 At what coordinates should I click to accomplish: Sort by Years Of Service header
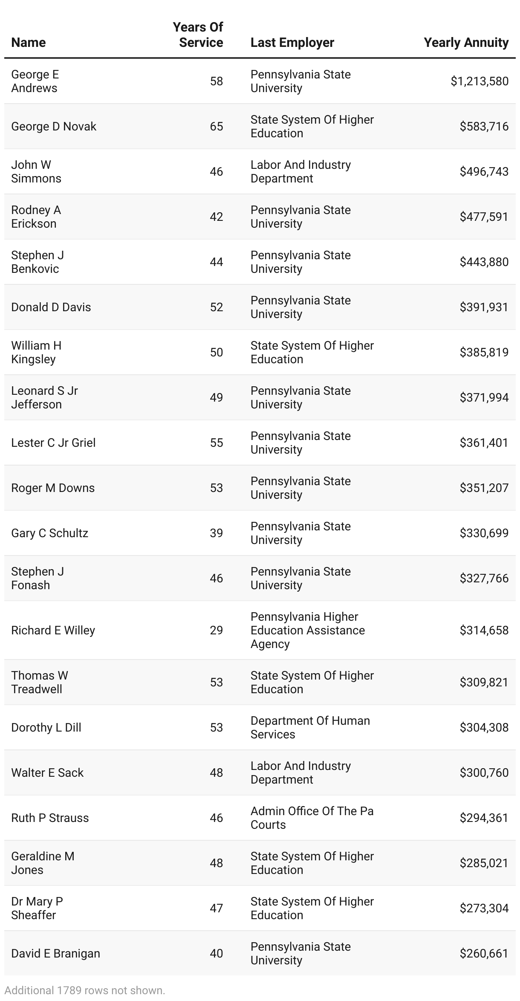tap(198, 35)
